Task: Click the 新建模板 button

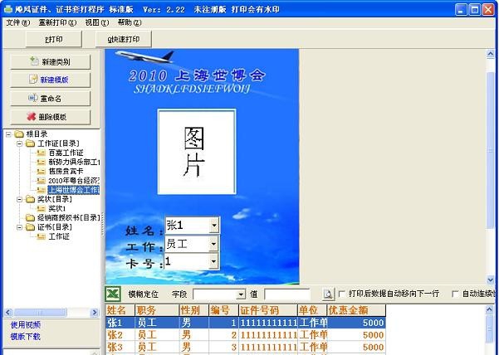Action: pos(51,80)
